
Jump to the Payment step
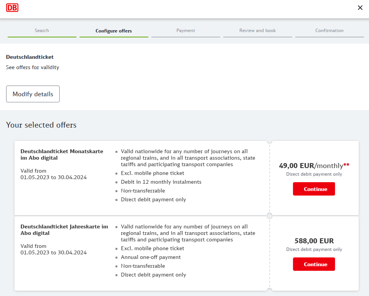[185, 31]
